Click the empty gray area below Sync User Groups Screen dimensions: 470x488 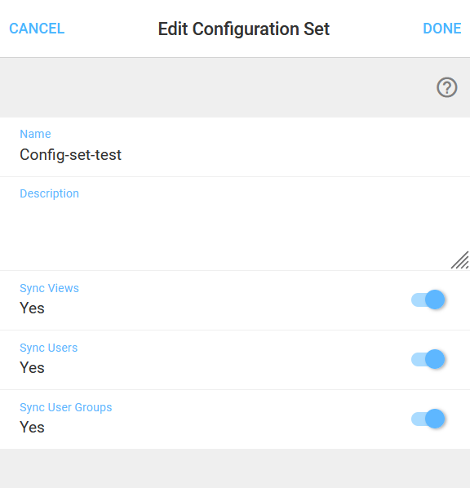(x=235, y=468)
